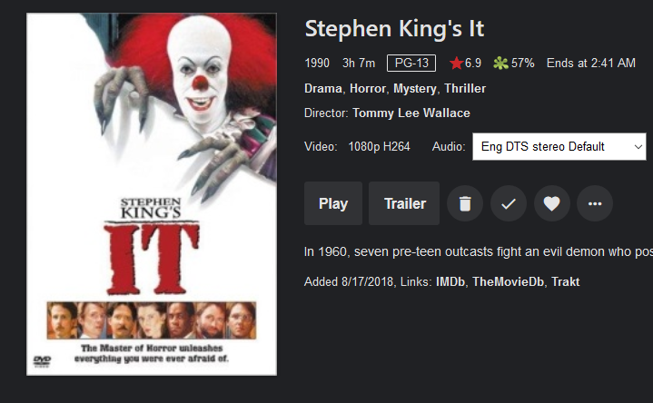Click the red star rating icon
The image size is (653, 403).
[x=456, y=64]
